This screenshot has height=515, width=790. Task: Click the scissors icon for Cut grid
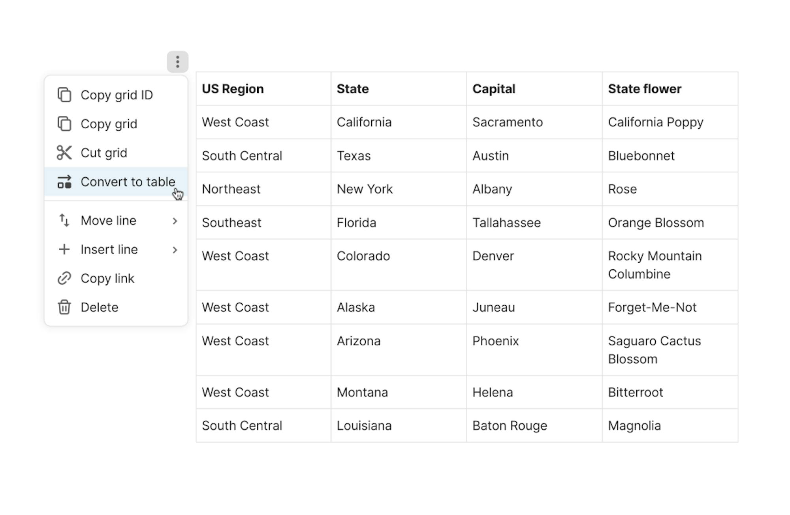(x=64, y=153)
